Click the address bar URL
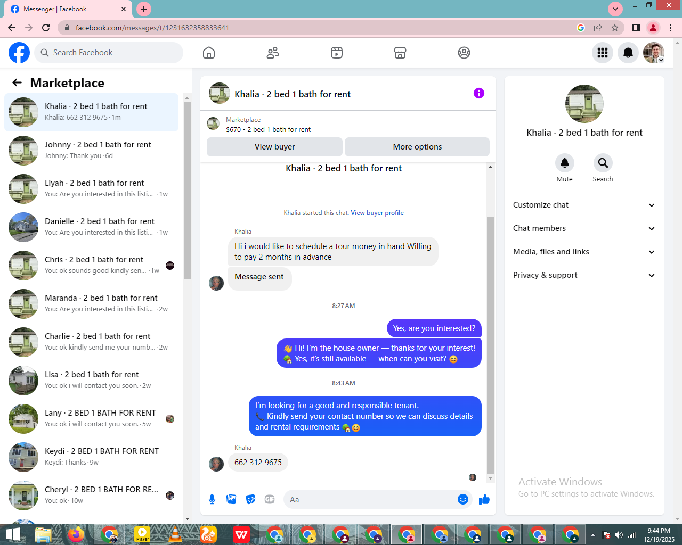This screenshot has height=545, width=682. 152,28
